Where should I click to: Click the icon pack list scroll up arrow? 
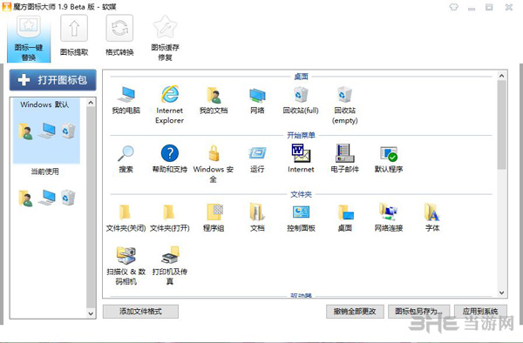(x=91, y=103)
